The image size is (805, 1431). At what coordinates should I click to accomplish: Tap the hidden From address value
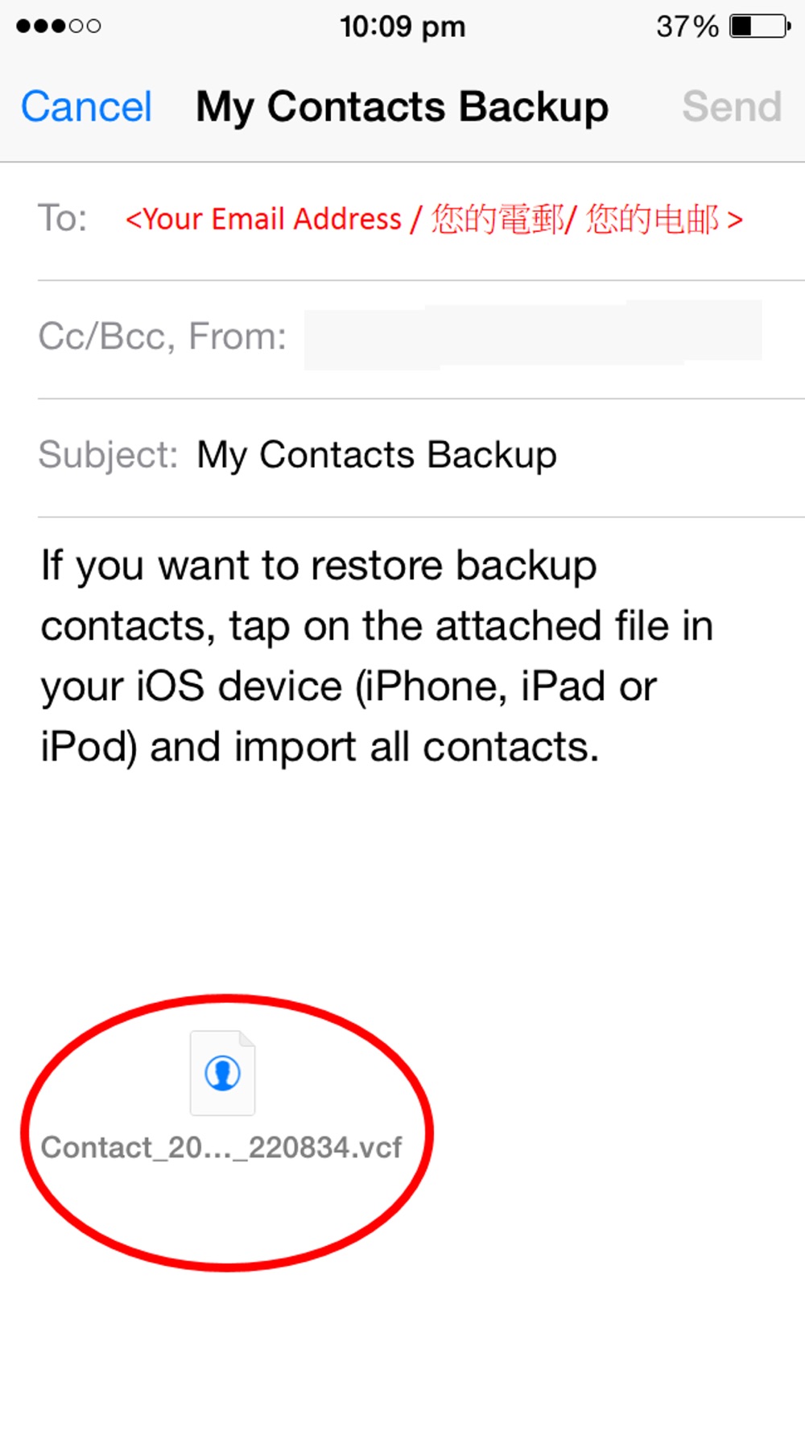coord(532,336)
